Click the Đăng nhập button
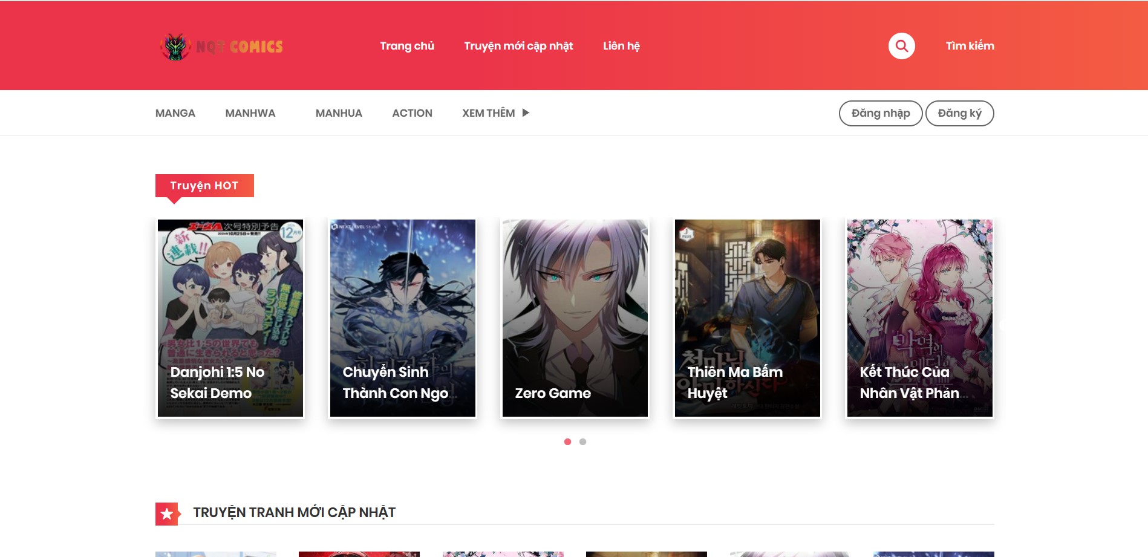This screenshot has width=1148, height=557. click(880, 113)
